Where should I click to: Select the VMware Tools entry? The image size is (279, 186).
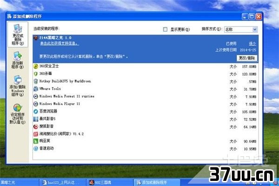[x=146, y=89]
